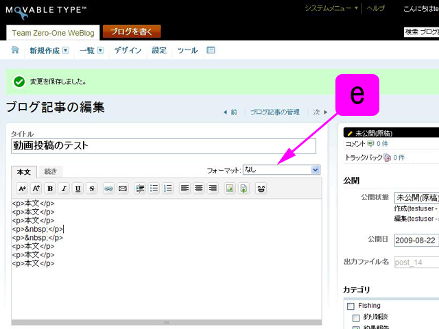Click the タイトル text field
The height and width of the screenshot is (329, 439).
point(163,145)
